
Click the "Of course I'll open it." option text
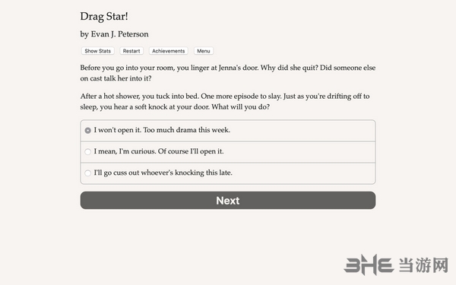(191, 151)
